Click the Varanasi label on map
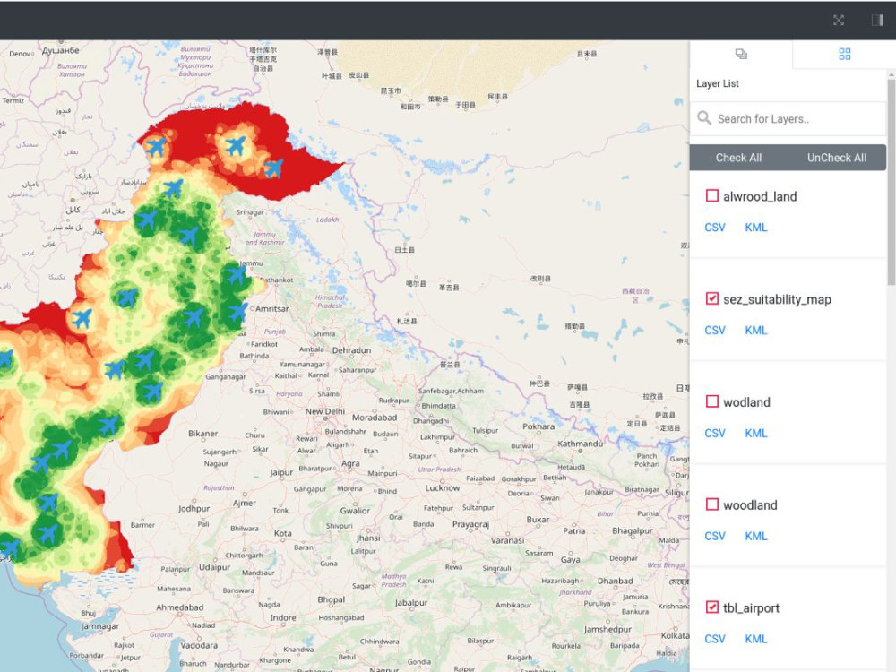 (507, 540)
